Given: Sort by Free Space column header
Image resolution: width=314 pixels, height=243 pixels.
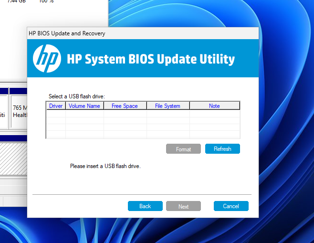Looking at the screenshot, I should click(125, 106).
